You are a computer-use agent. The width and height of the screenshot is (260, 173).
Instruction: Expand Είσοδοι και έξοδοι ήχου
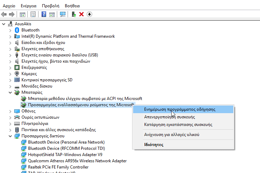[x=10, y=43]
